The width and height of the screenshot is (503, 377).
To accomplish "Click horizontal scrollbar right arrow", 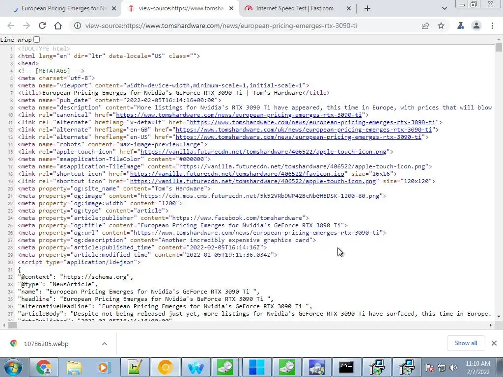I will 491,325.
